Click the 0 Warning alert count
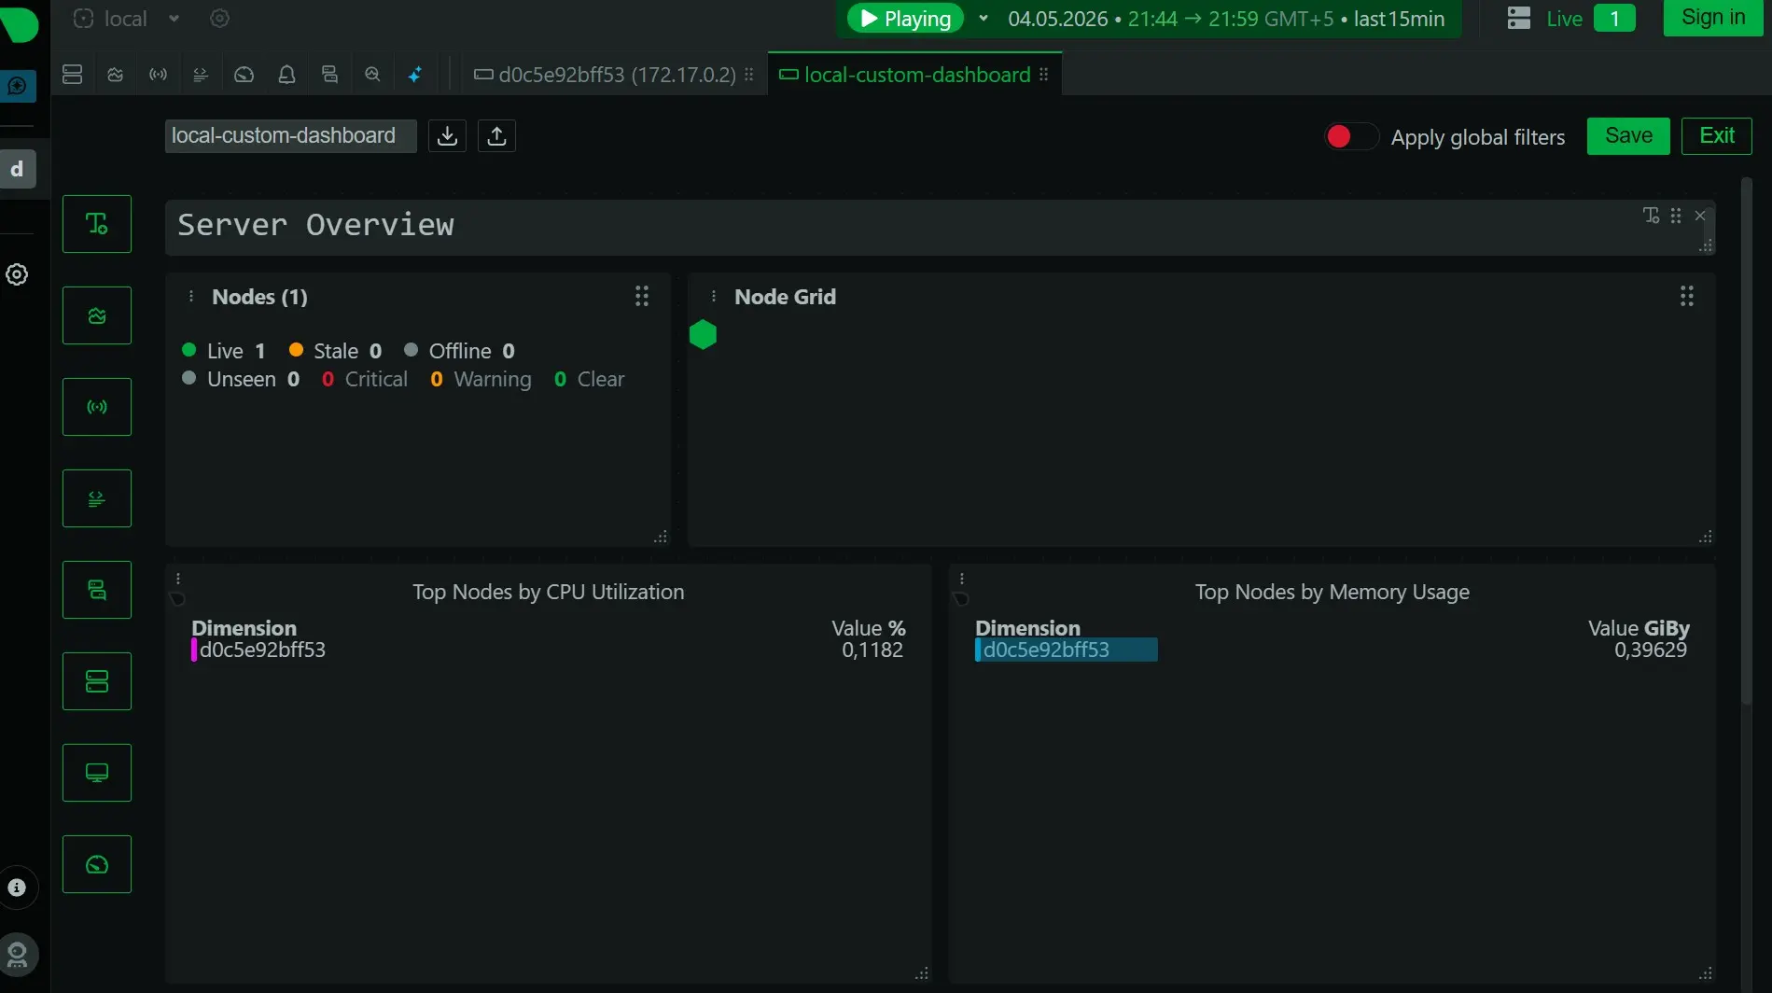The height and width of the screenshot is (993, 1772). (x=481, y=379)
